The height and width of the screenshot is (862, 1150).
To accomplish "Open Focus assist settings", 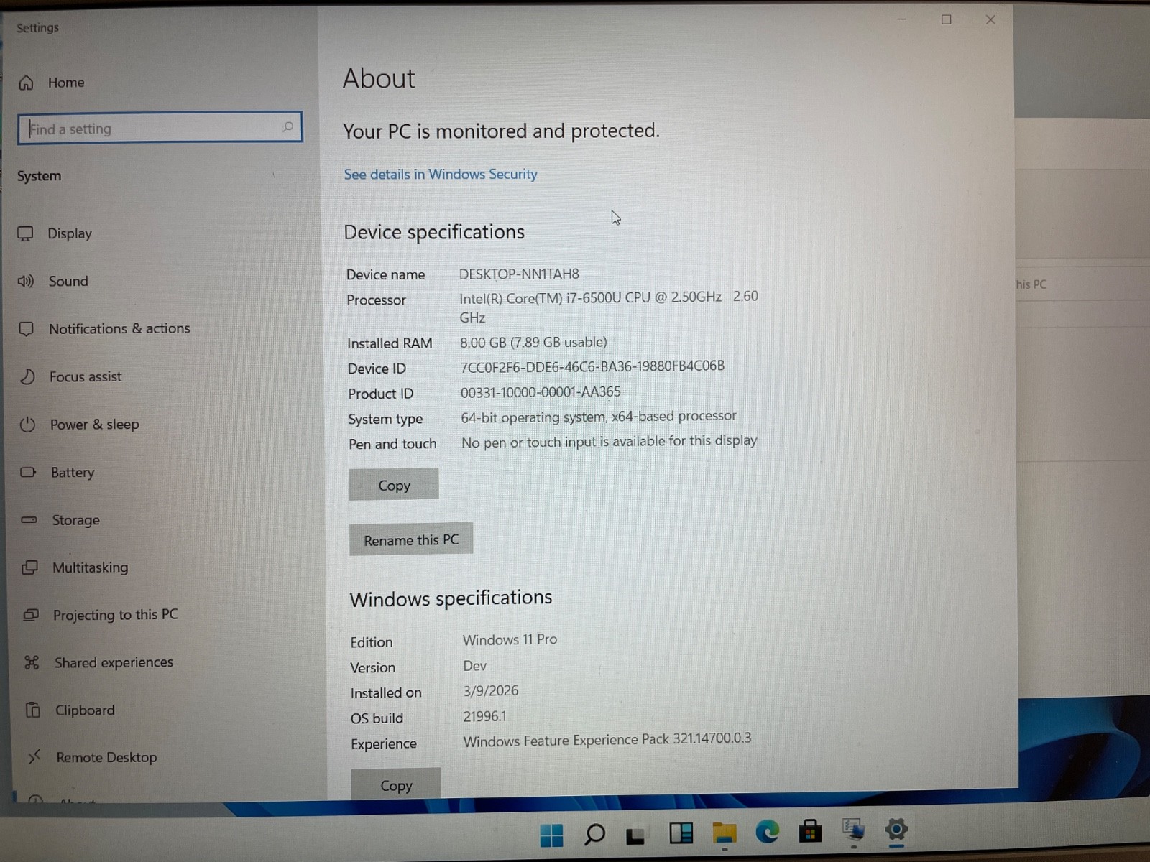I will (86, 376).
